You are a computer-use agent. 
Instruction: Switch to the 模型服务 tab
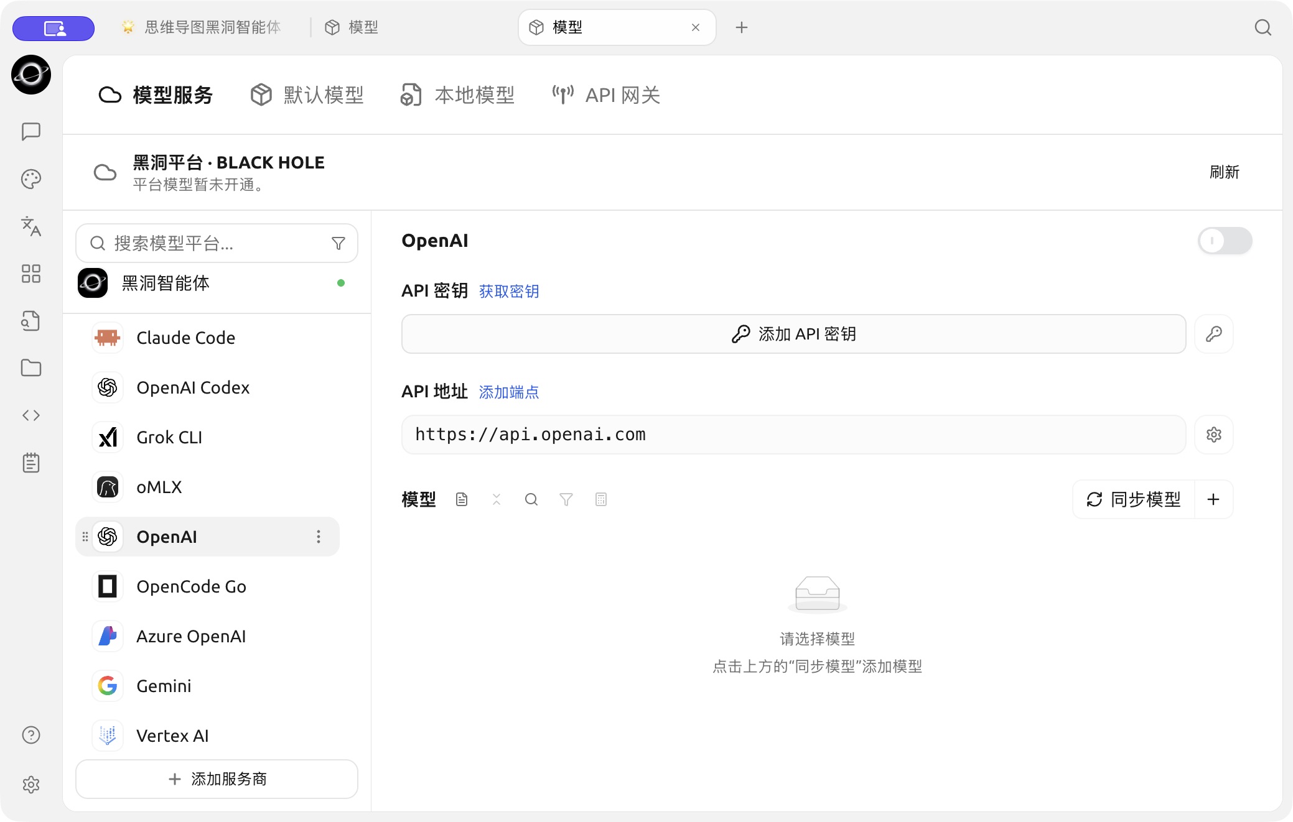tap(156, 95)
